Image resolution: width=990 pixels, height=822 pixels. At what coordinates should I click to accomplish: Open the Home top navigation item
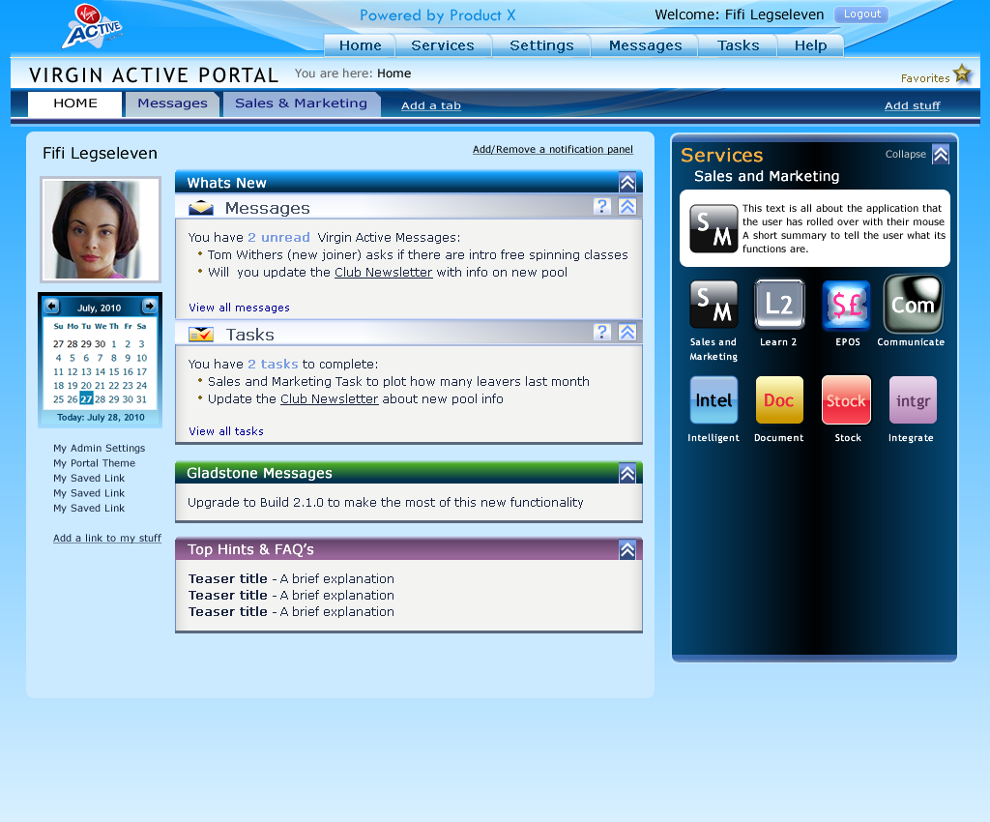click(x=360, y=45)
